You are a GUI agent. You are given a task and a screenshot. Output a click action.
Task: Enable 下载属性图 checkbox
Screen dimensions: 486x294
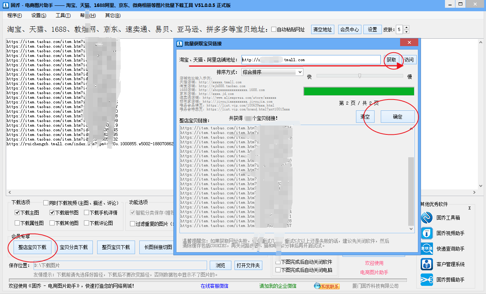point(17,223)
